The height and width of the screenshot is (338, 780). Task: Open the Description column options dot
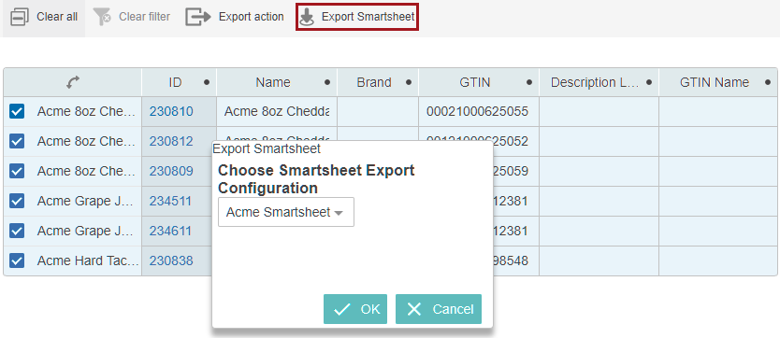click(x=649, y=82)
